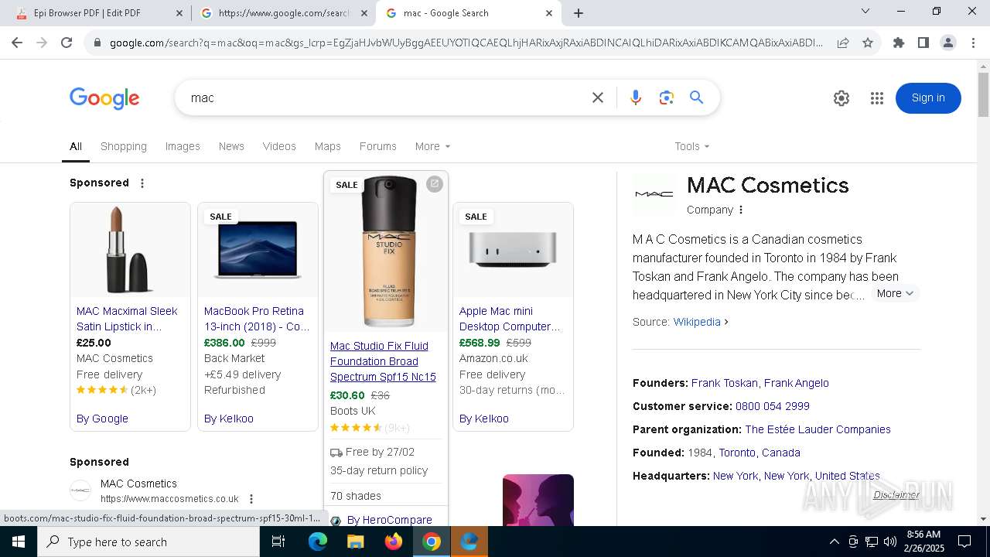Open the Mac Studio Fix Fluid Foundation link
This screenshot has height=557, width=990.
tap(383, 361)
